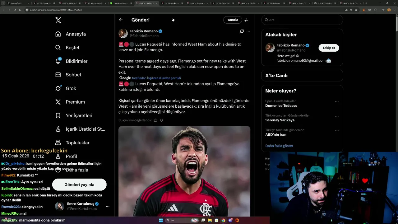Click Daha fazla göster link
Image resolution: width=398 pixels, height=224 pixels.
279,146
